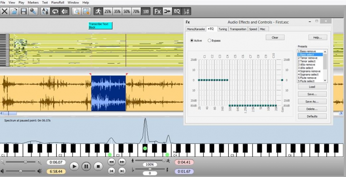346x177 pixels.
Task: Switch to the Transposition tab
Action: tap(238, 29)
